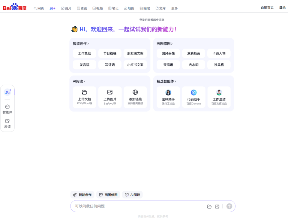
Task: Select the 换风格 option
Action: pos(219,65)
